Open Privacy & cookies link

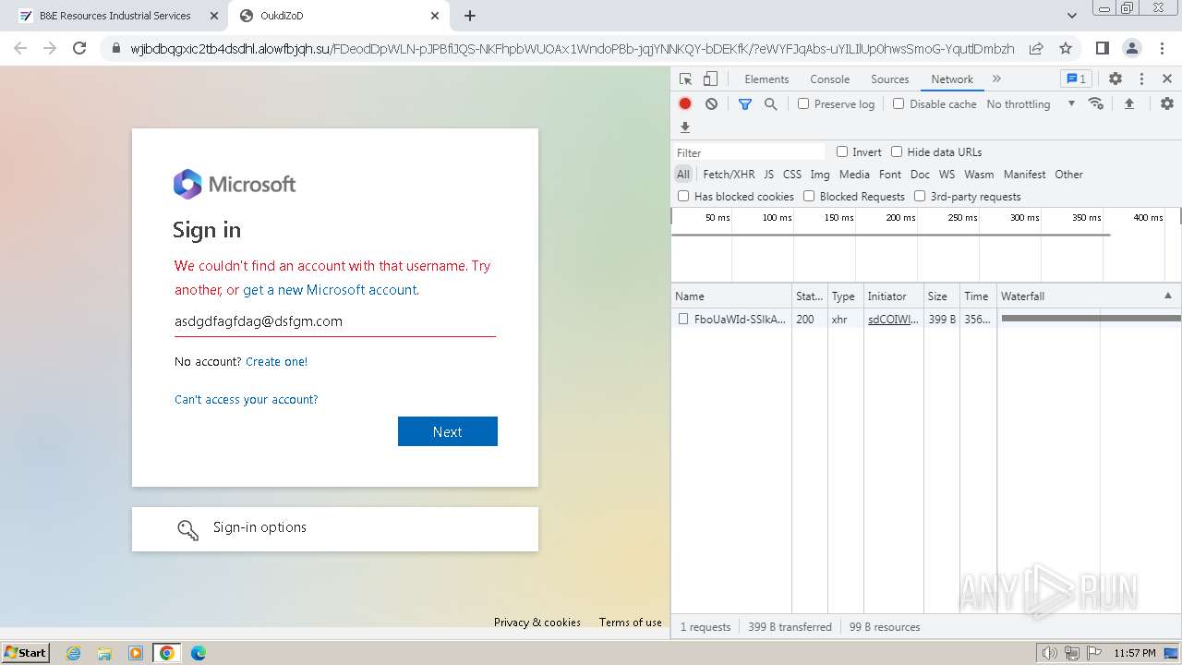pos(537,623)
